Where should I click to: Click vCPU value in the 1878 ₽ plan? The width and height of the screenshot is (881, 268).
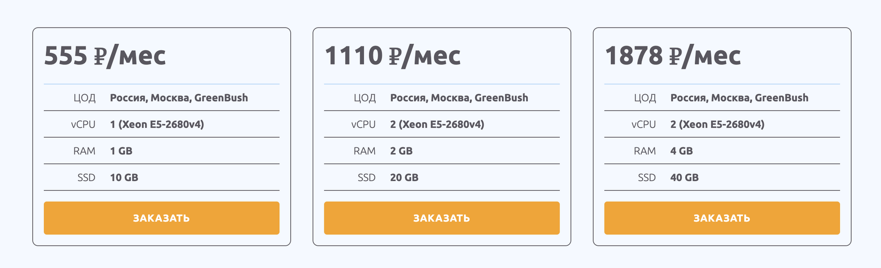[717, 124]
